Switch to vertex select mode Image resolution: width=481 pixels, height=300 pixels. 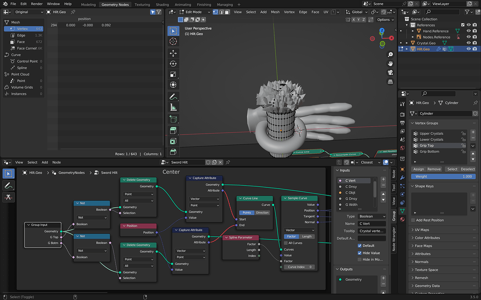(x=215, y=12)
